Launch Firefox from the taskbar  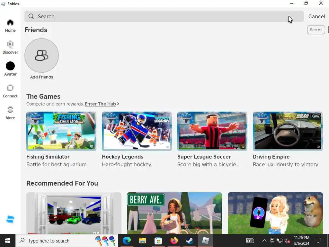[174, 241]
